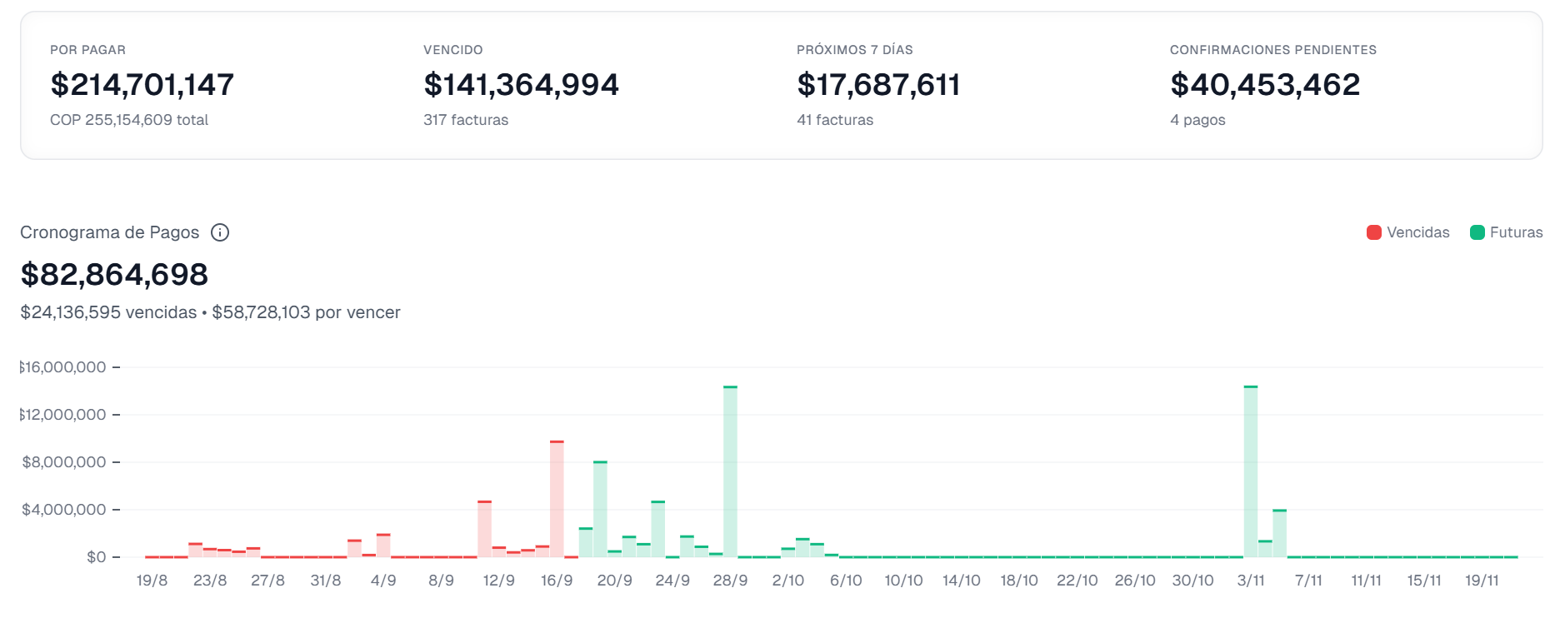Click the info icon beside Cronograma de Pagos
The height and width of the screenshot is (618, 1565).
click(x=220, y=232)
